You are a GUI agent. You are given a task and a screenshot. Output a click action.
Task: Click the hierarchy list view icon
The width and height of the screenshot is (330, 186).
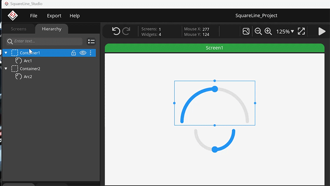click(91, 41)
